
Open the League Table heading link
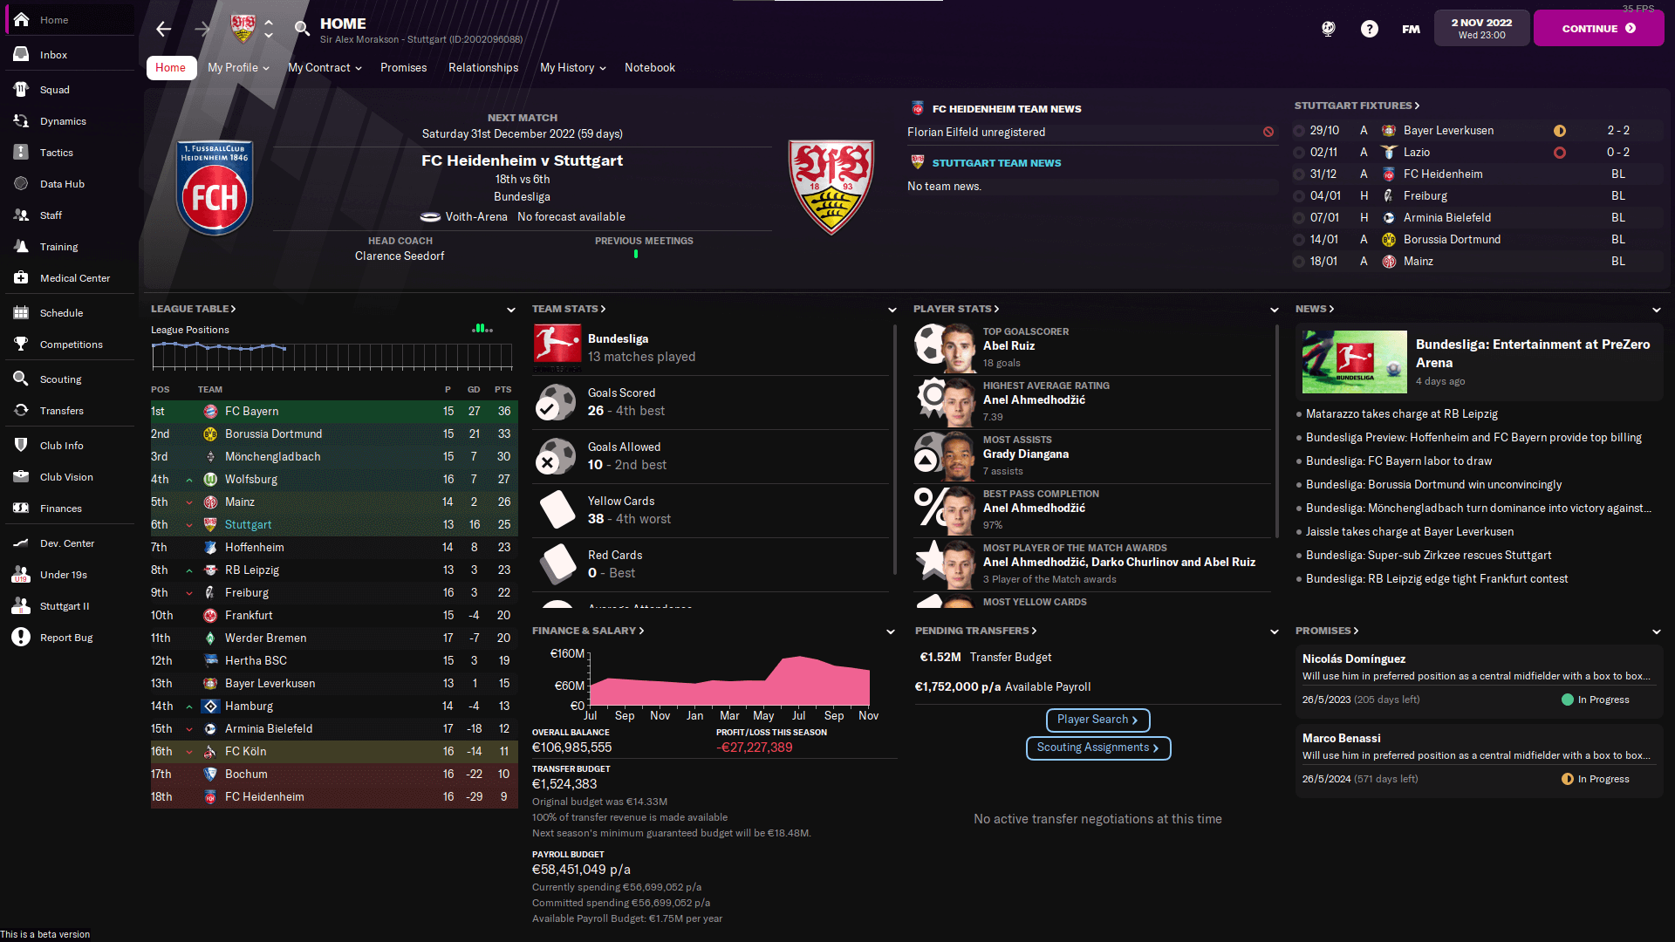[194, 309]
